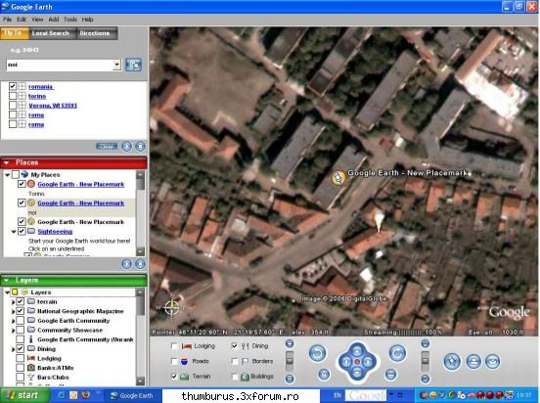This screenshot has width=540, height=403.
Task: Toggle the Borders checkbox
Action: click(x=235, y=361)
